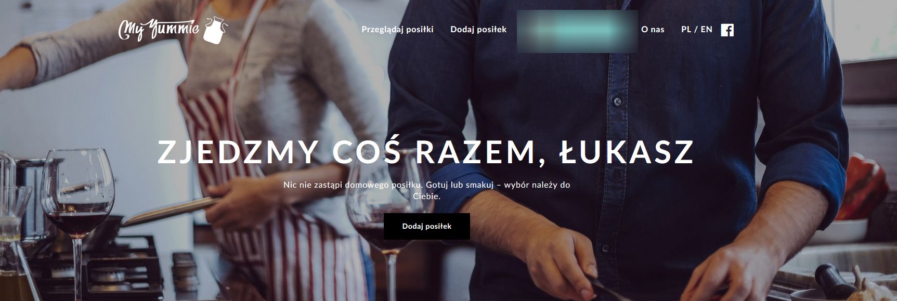Switch the language to PL

click(x=686, y=30)
